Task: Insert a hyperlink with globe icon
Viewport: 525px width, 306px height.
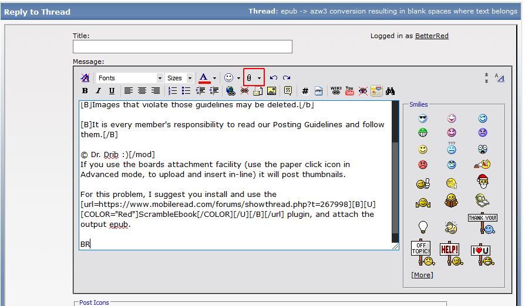Action: (x=230, y=91)
